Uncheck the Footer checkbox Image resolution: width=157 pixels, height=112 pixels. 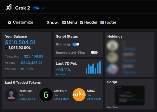pos(102,22)
